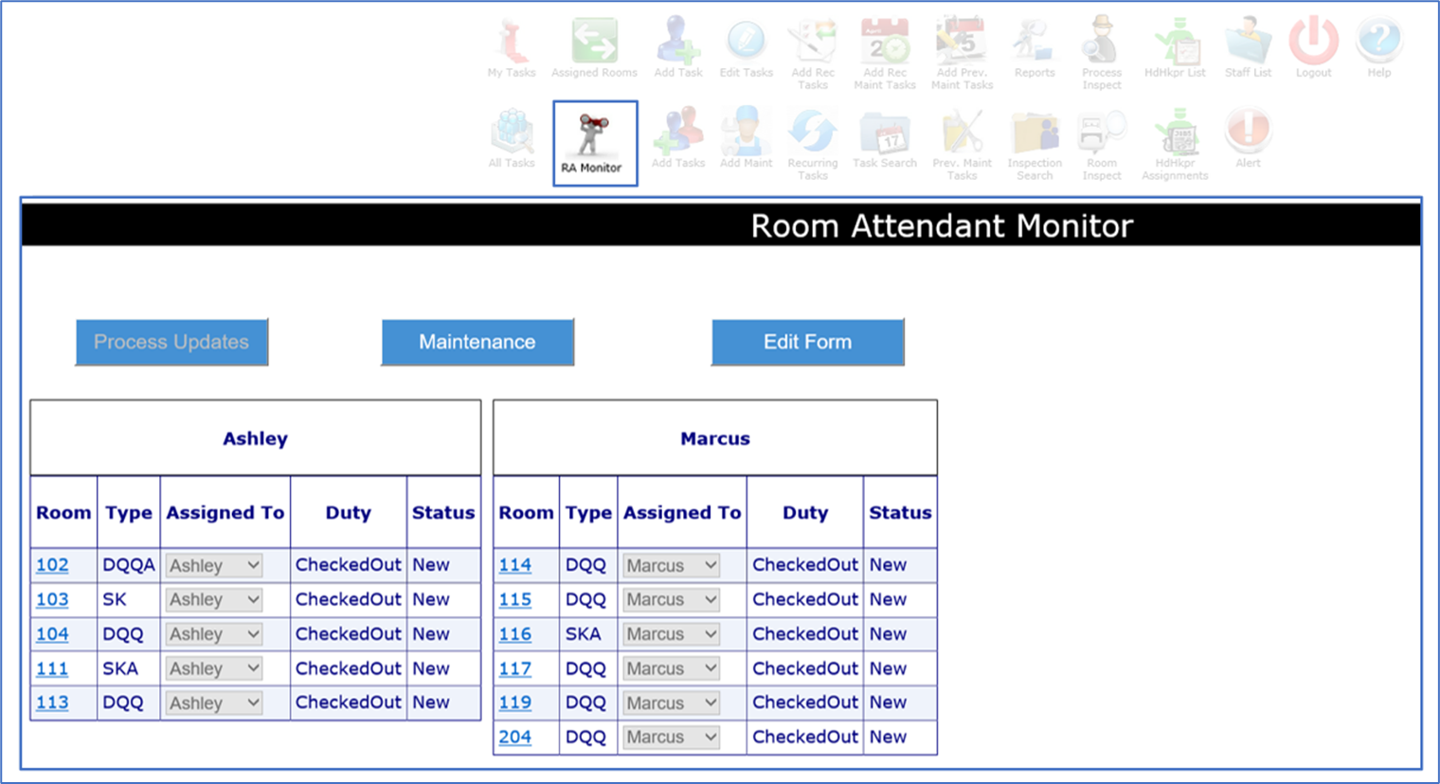1440x784 pixels.
Task: Open Assigned To dropdown for room 113
Action: click(x=214, y=703)
